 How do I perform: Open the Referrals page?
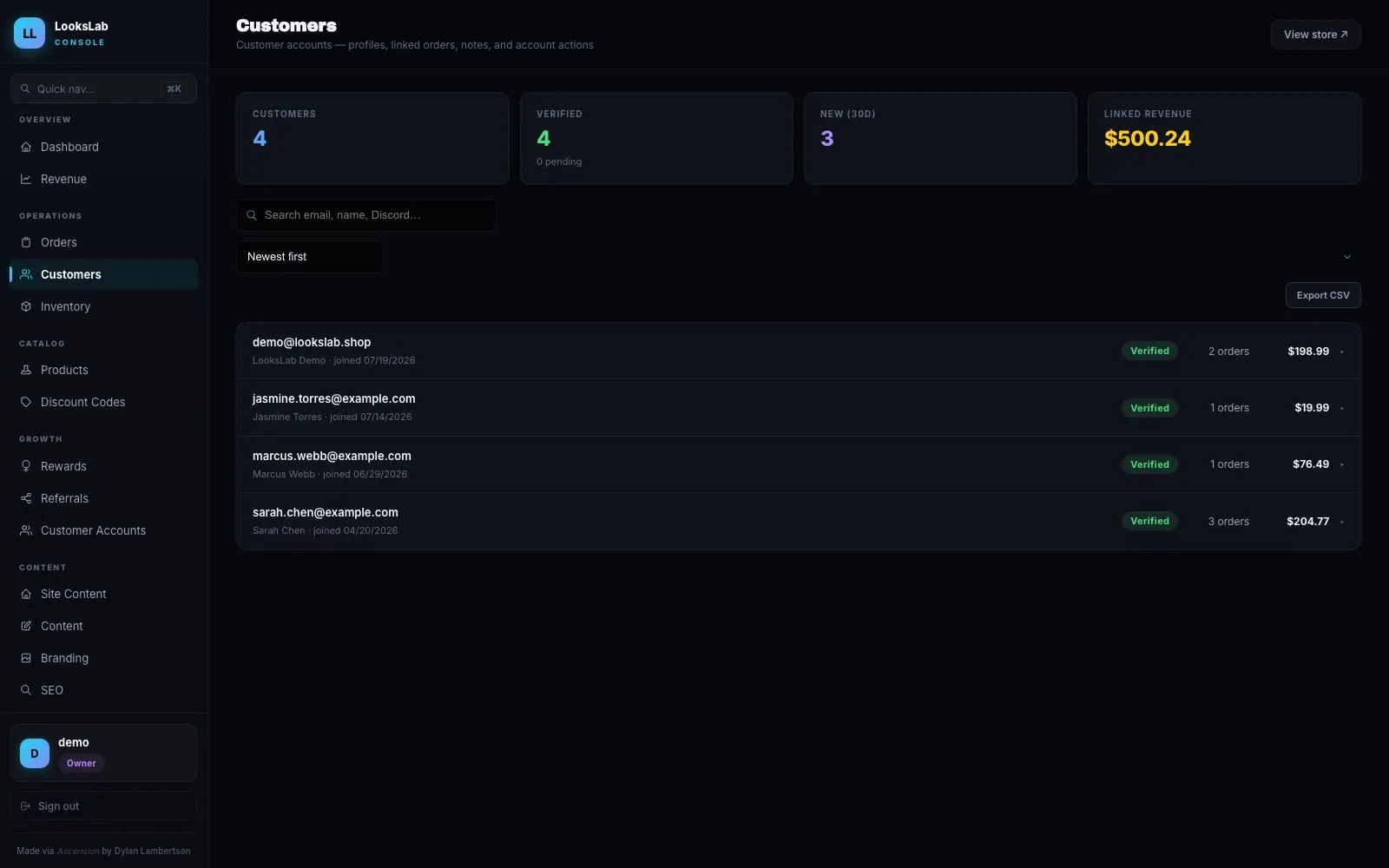tap(103, 498)
